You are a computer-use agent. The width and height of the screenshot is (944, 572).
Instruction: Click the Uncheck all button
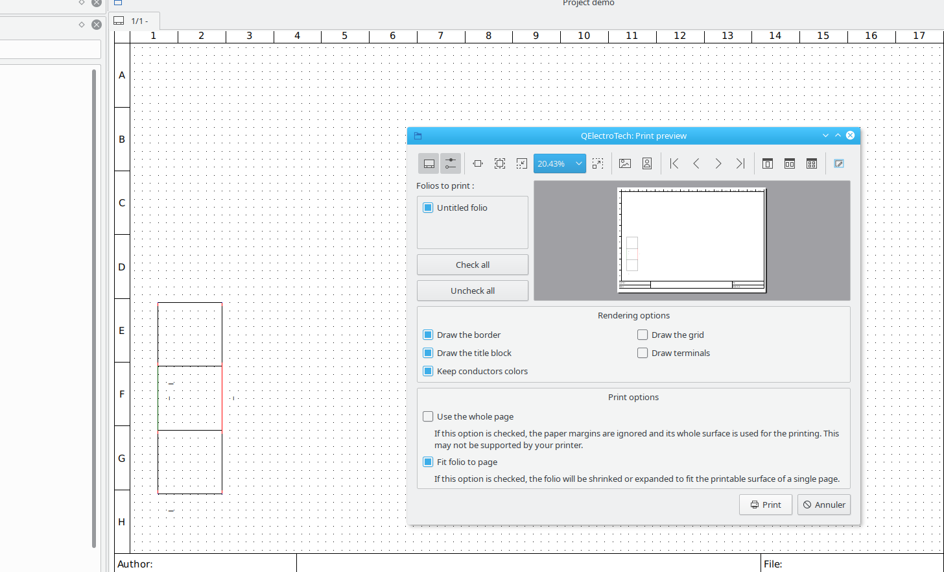[473, 291]
